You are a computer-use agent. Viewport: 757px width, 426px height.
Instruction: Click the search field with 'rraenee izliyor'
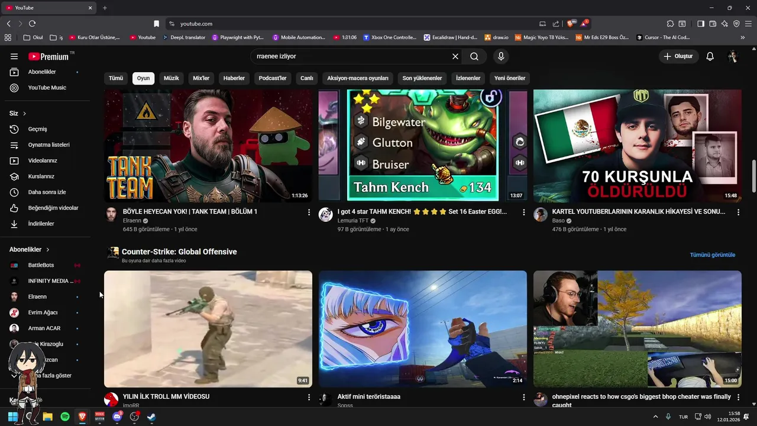click(x=352, y=56)
